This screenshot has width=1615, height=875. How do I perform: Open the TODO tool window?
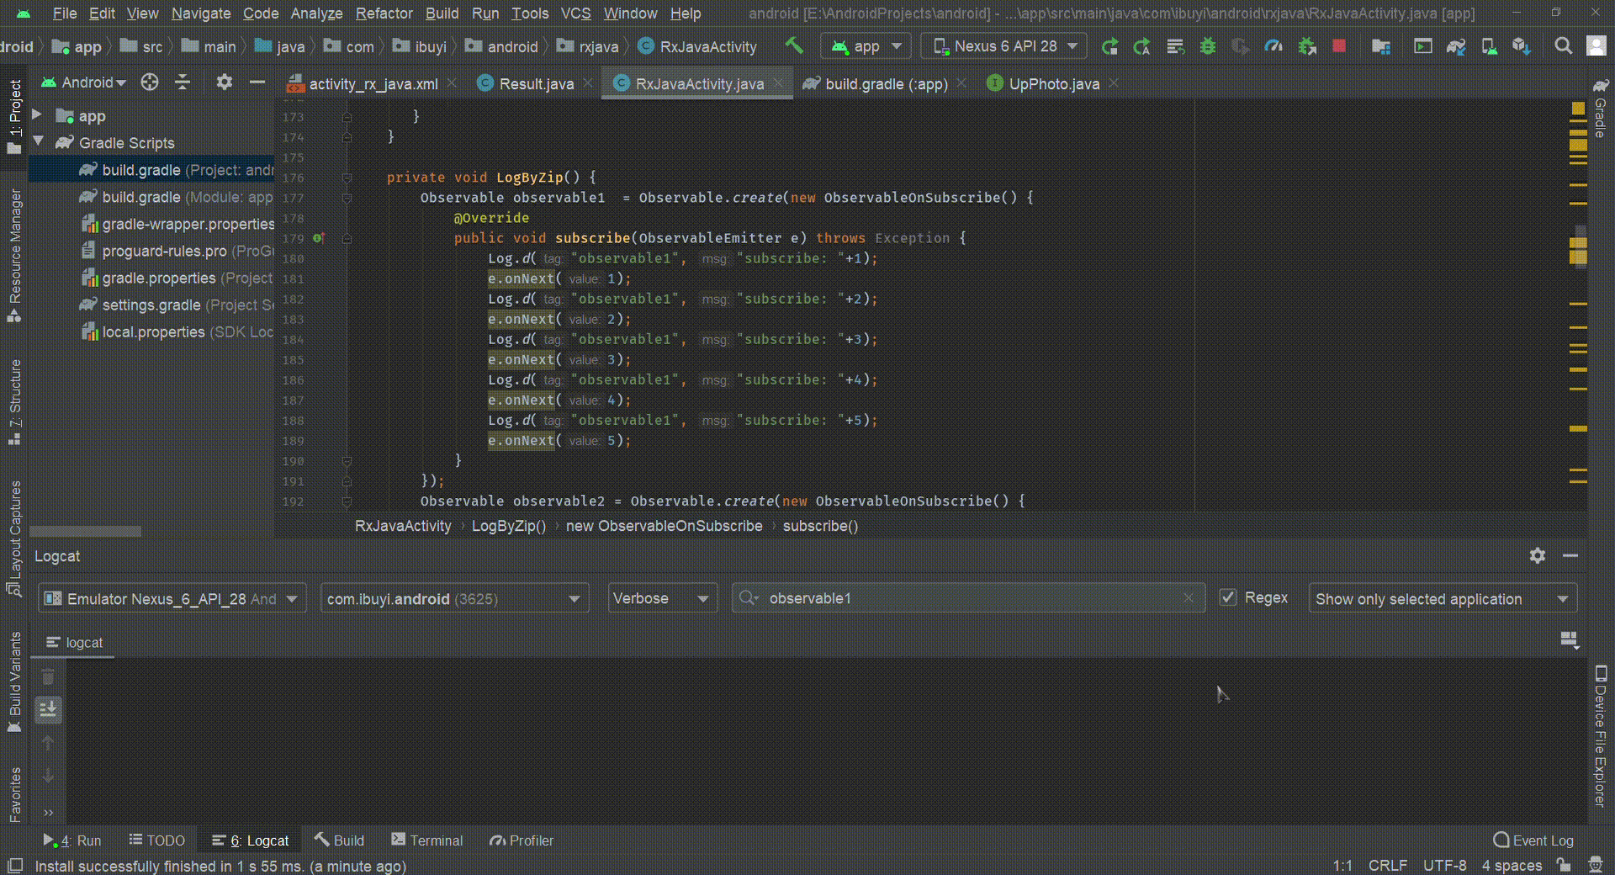pyautogui.click(x=157, y=840)
